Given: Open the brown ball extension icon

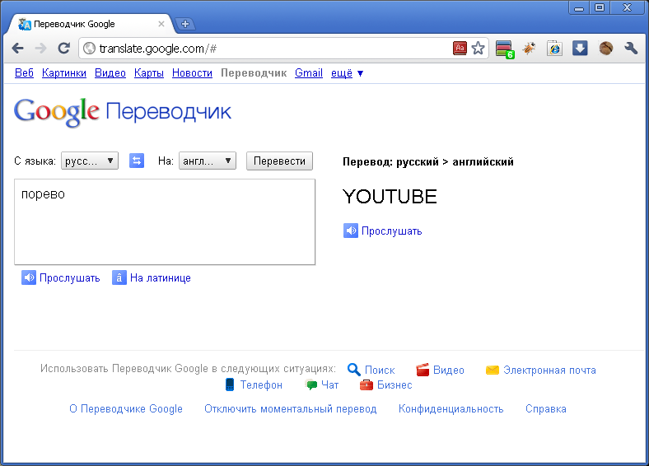Looking at the screenshot, I should [x=606, y=49].
